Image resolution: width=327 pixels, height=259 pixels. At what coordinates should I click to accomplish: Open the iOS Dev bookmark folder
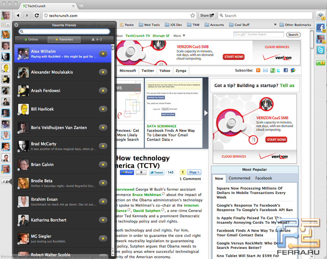point(173,25)
